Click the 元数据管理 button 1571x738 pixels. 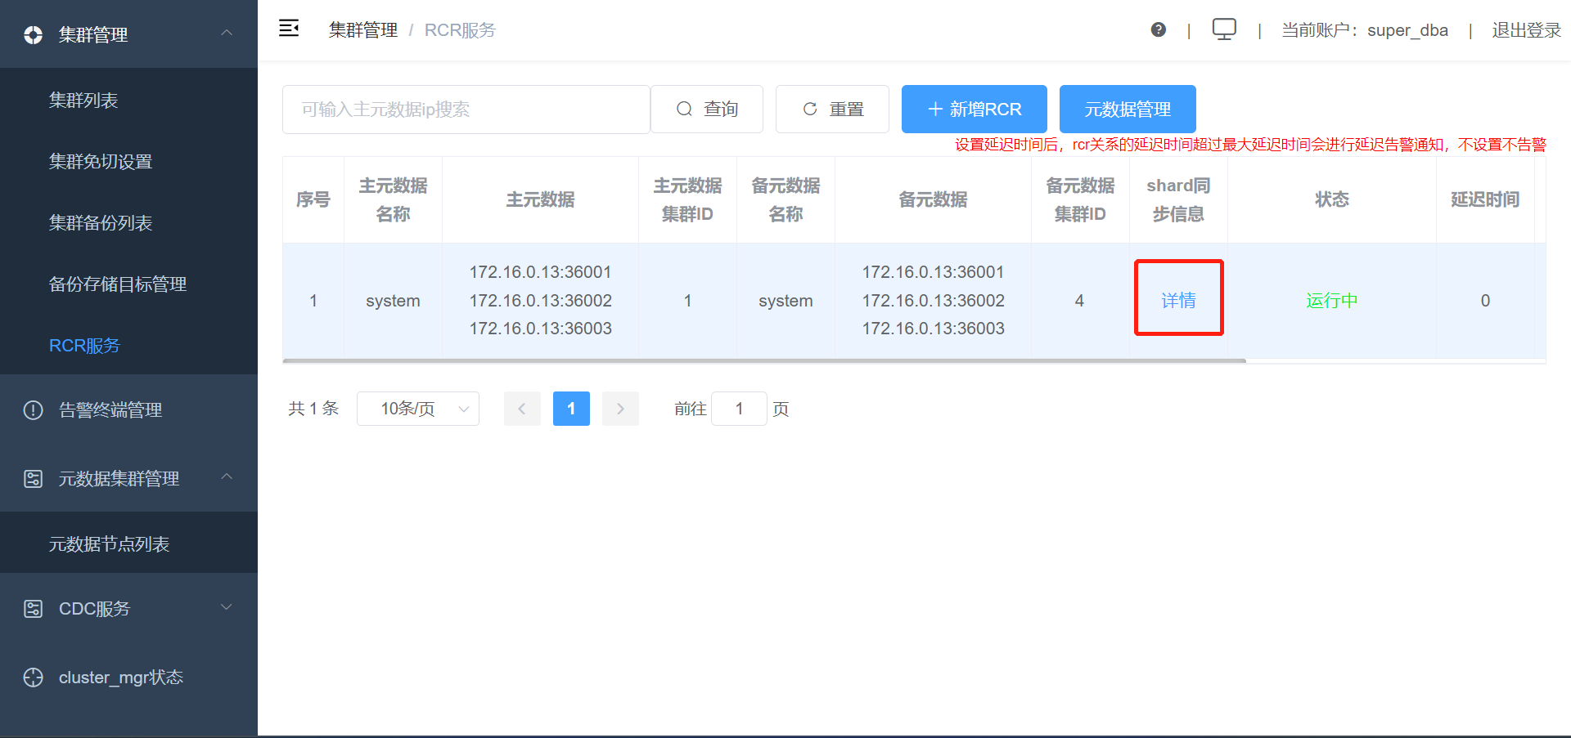click(1127, 110)
